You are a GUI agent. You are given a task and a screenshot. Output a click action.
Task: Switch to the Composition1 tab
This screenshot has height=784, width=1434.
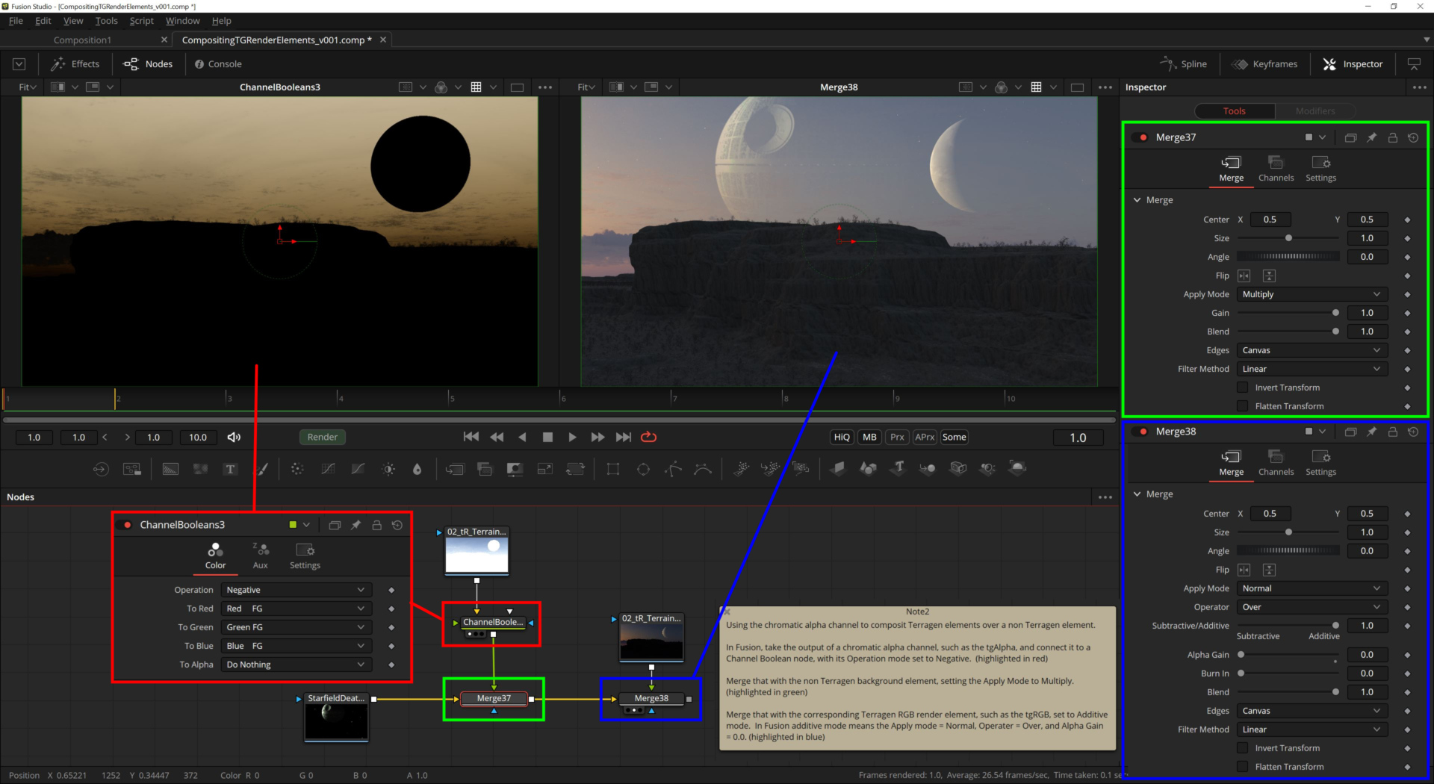click(x=82, y=40)
